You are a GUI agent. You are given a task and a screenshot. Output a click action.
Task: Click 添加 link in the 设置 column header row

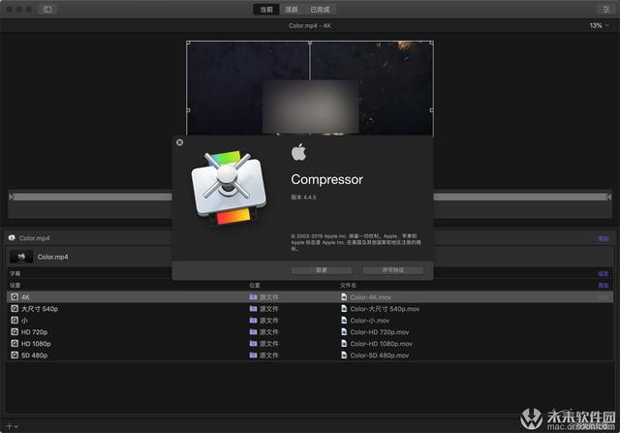pos(604,285)
